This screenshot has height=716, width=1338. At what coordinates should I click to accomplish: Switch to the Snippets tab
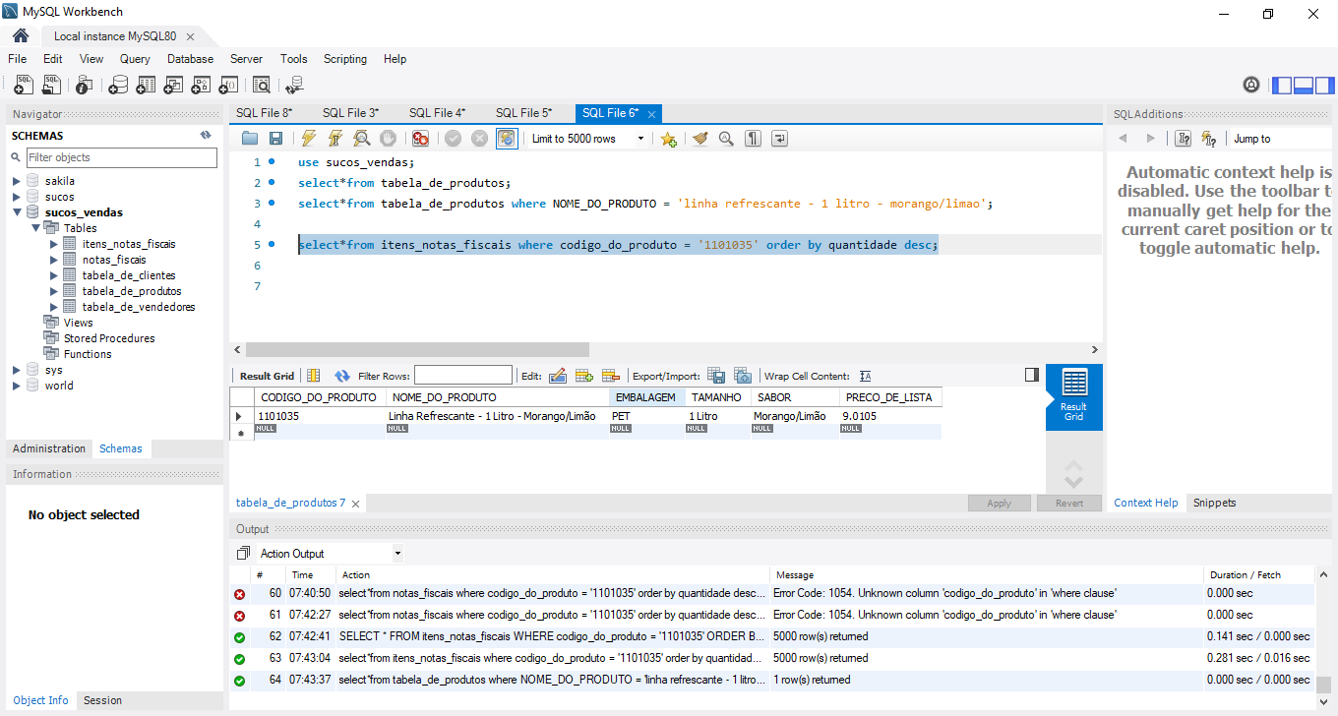1214,503
